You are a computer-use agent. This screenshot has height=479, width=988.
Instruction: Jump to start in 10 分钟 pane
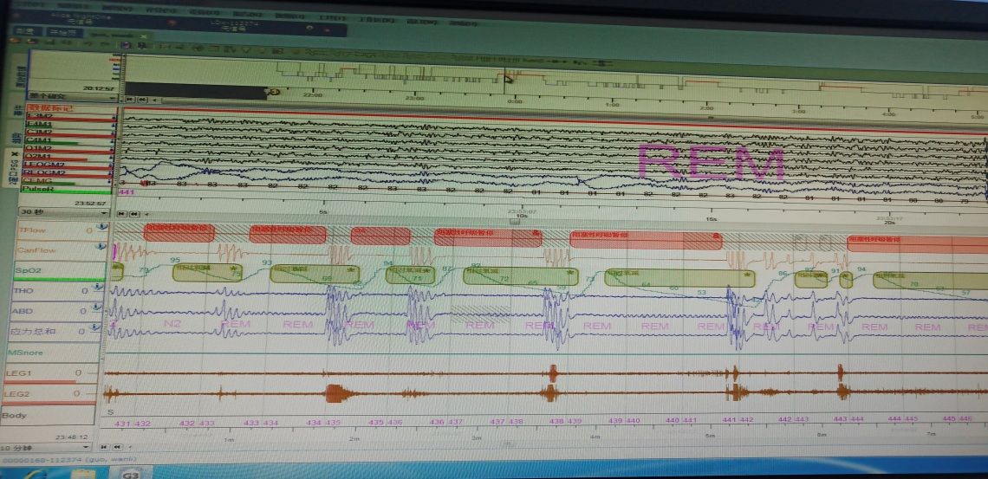click(105, 448)
